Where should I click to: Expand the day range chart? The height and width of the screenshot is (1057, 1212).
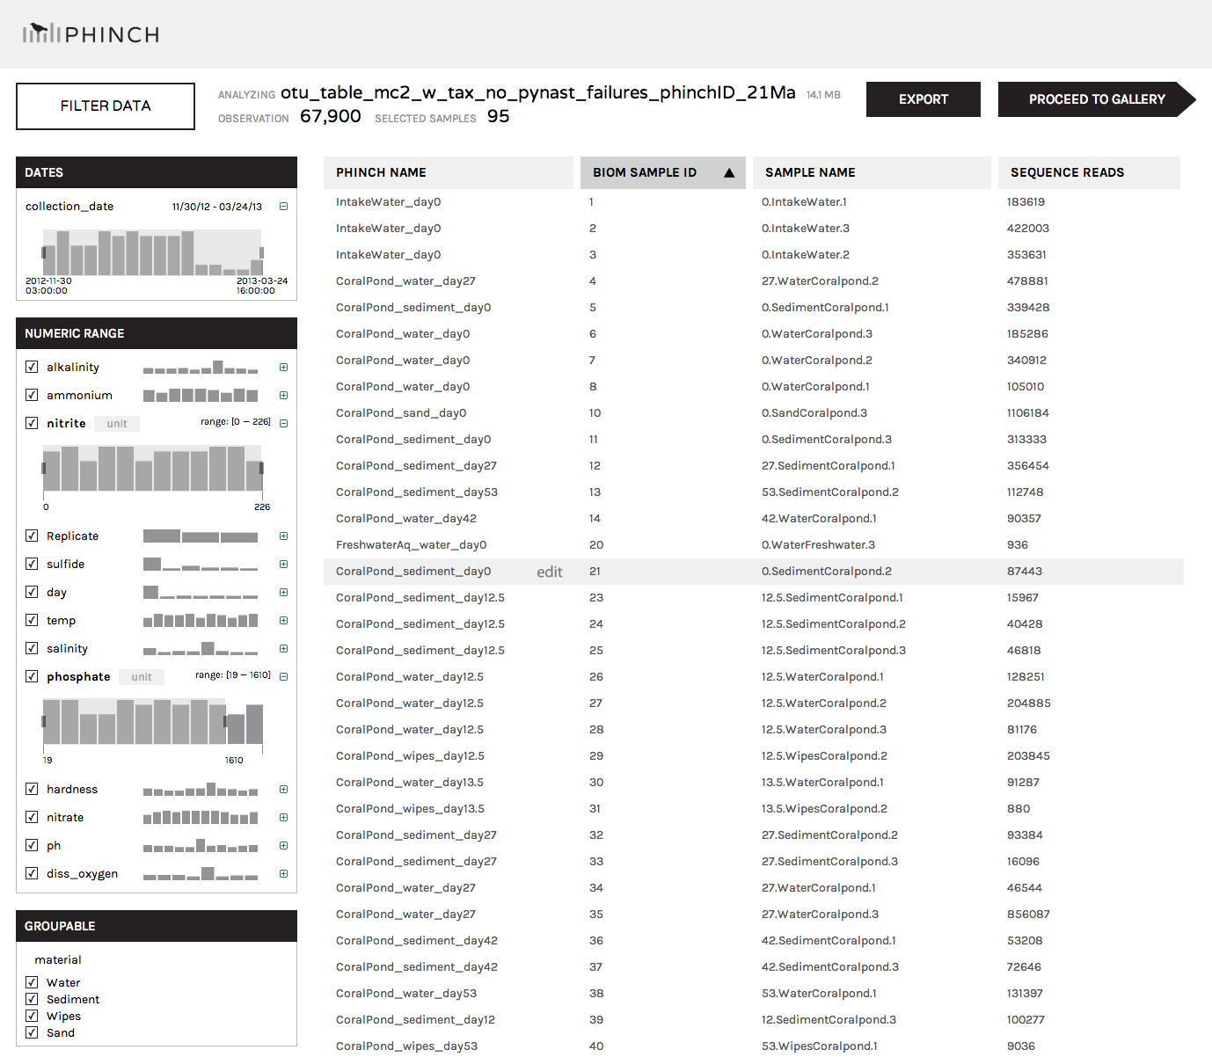pos(283,593)
